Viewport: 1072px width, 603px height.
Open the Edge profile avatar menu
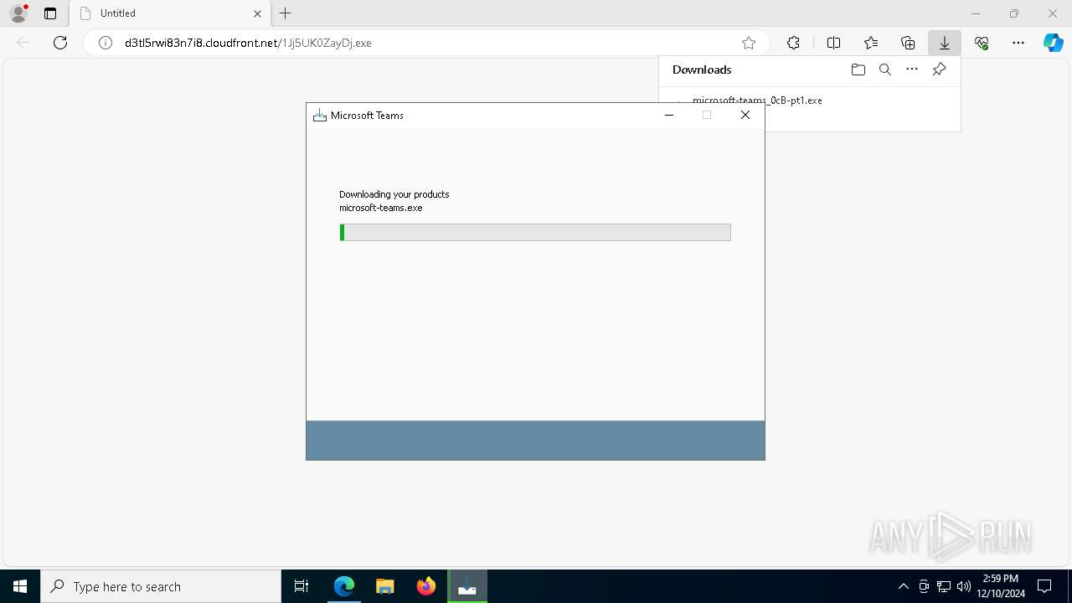click(x=18, y=13)
